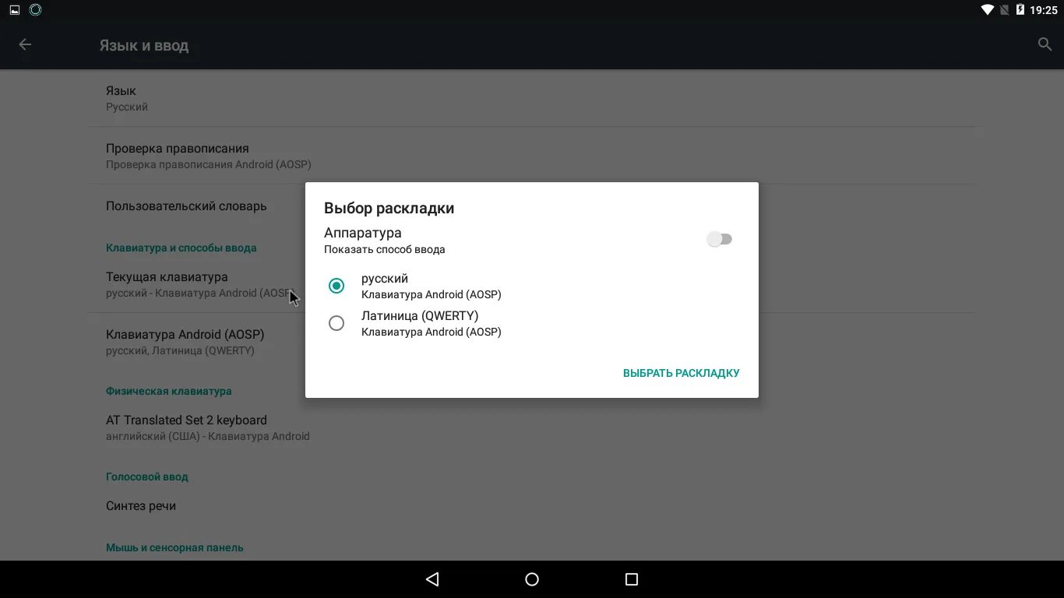Click the back arrow in the title bar
The width and height of the screenshot is (1064, 598).
point(25,44)
